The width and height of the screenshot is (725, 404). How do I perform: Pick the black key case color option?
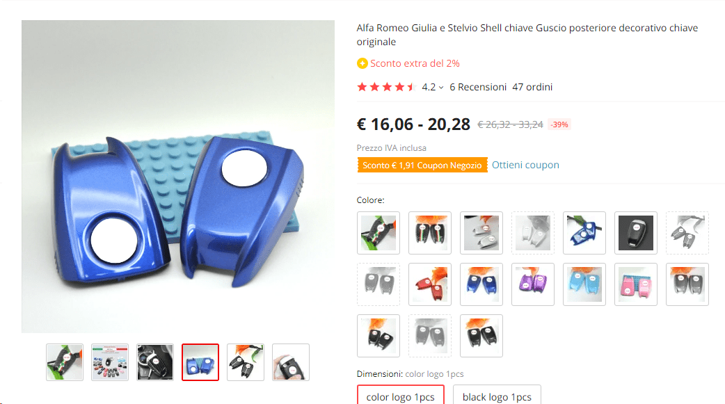(636, 233)
